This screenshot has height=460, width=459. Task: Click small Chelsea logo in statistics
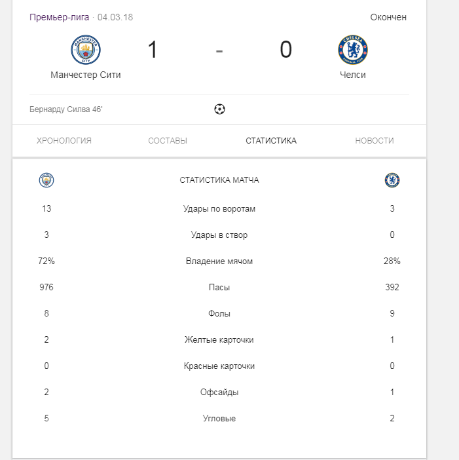(392, 180)
